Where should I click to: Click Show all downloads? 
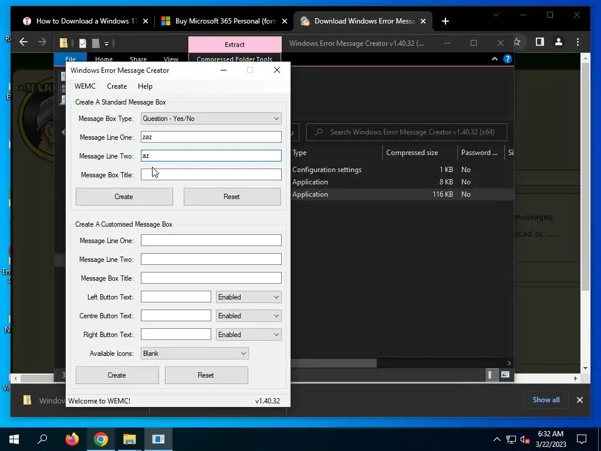[x=546, y=400]
